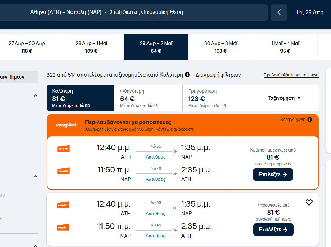The image size is (331, 247).
Task: Choose the 28 Απρ – 1 Μαΐ date option
Action: point(91,47)
